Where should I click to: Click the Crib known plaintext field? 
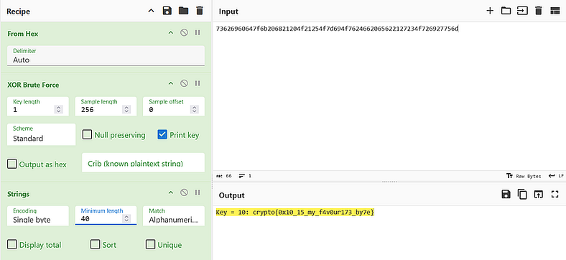(144, 162)
